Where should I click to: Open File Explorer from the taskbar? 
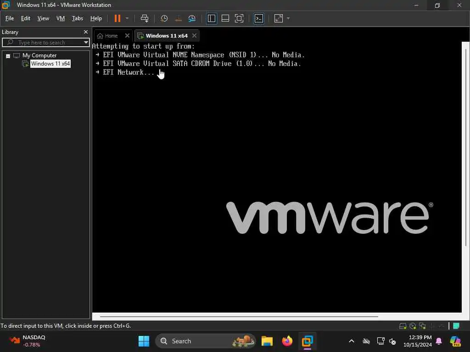(267, 341)
